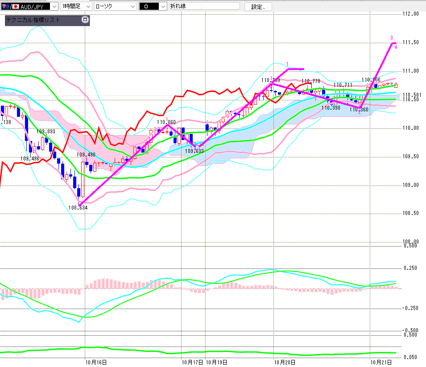Click the 111.00 price axis label

tap(411, 71)
